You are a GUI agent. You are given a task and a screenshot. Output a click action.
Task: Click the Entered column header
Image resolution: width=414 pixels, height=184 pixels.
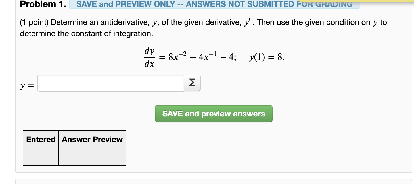(x=41, y=139)
